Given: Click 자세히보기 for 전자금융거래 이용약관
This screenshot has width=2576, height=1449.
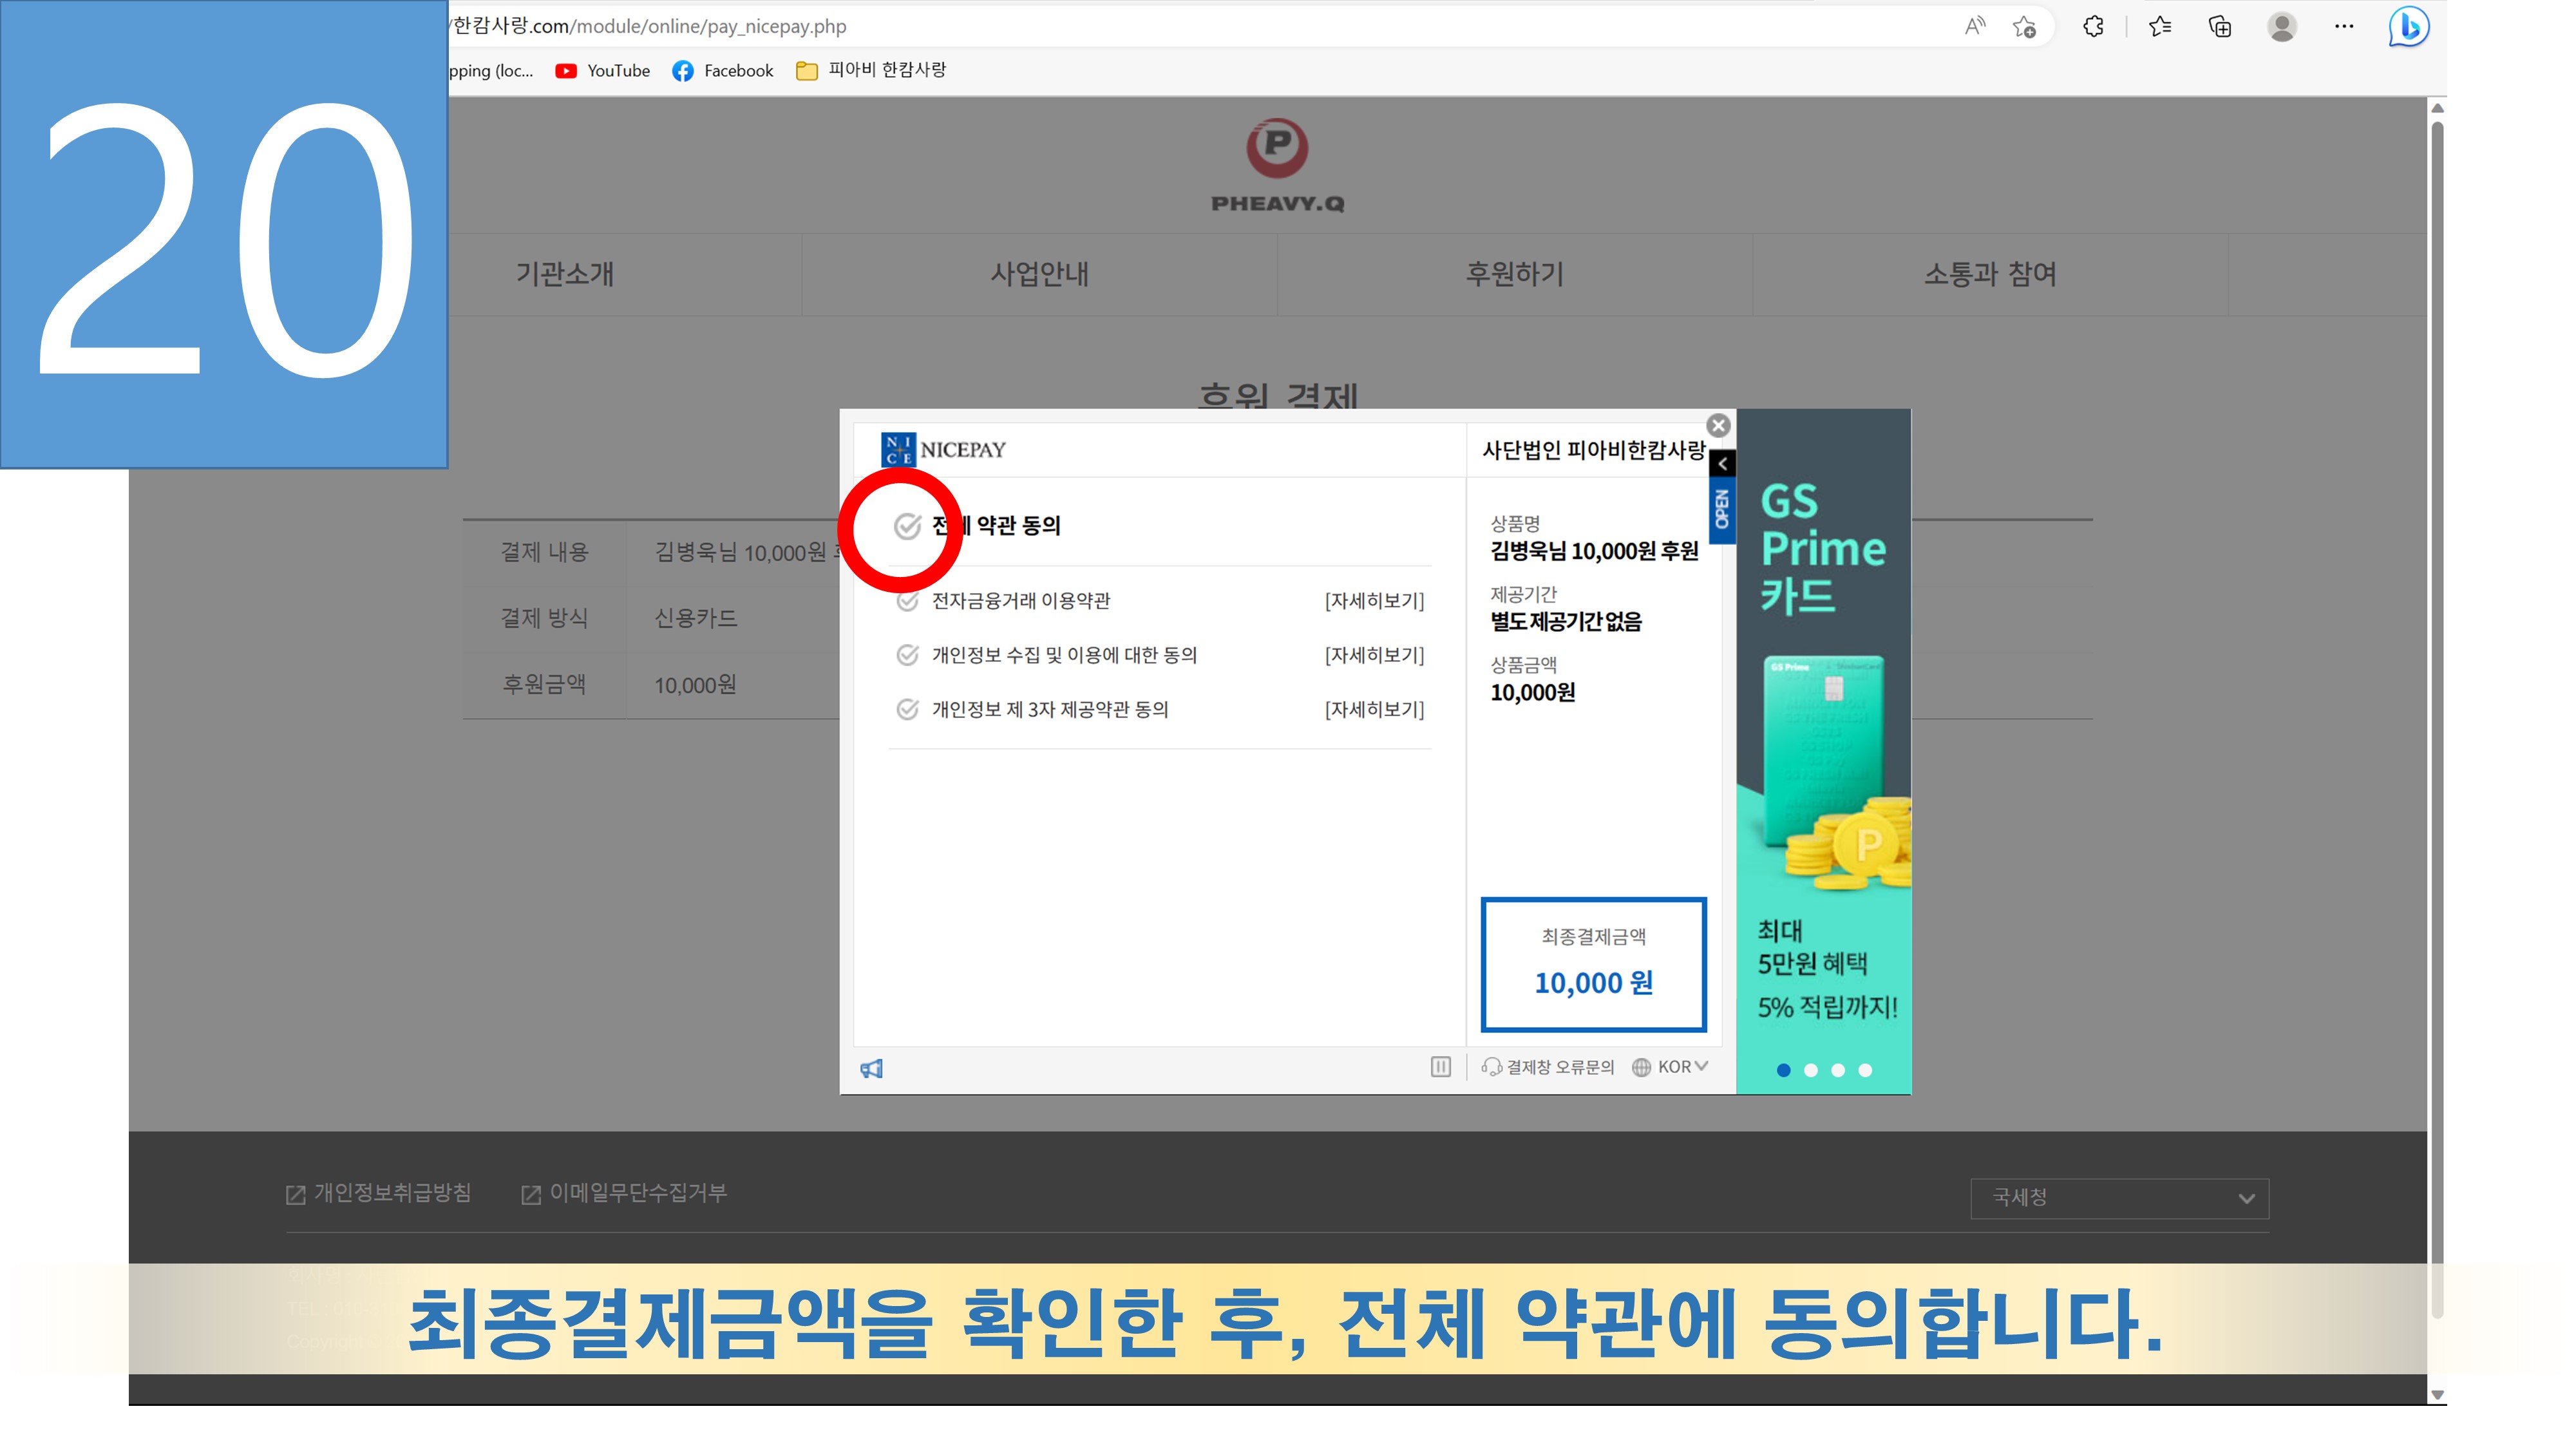Looking at the screenshot, I should pos(1374,601).
